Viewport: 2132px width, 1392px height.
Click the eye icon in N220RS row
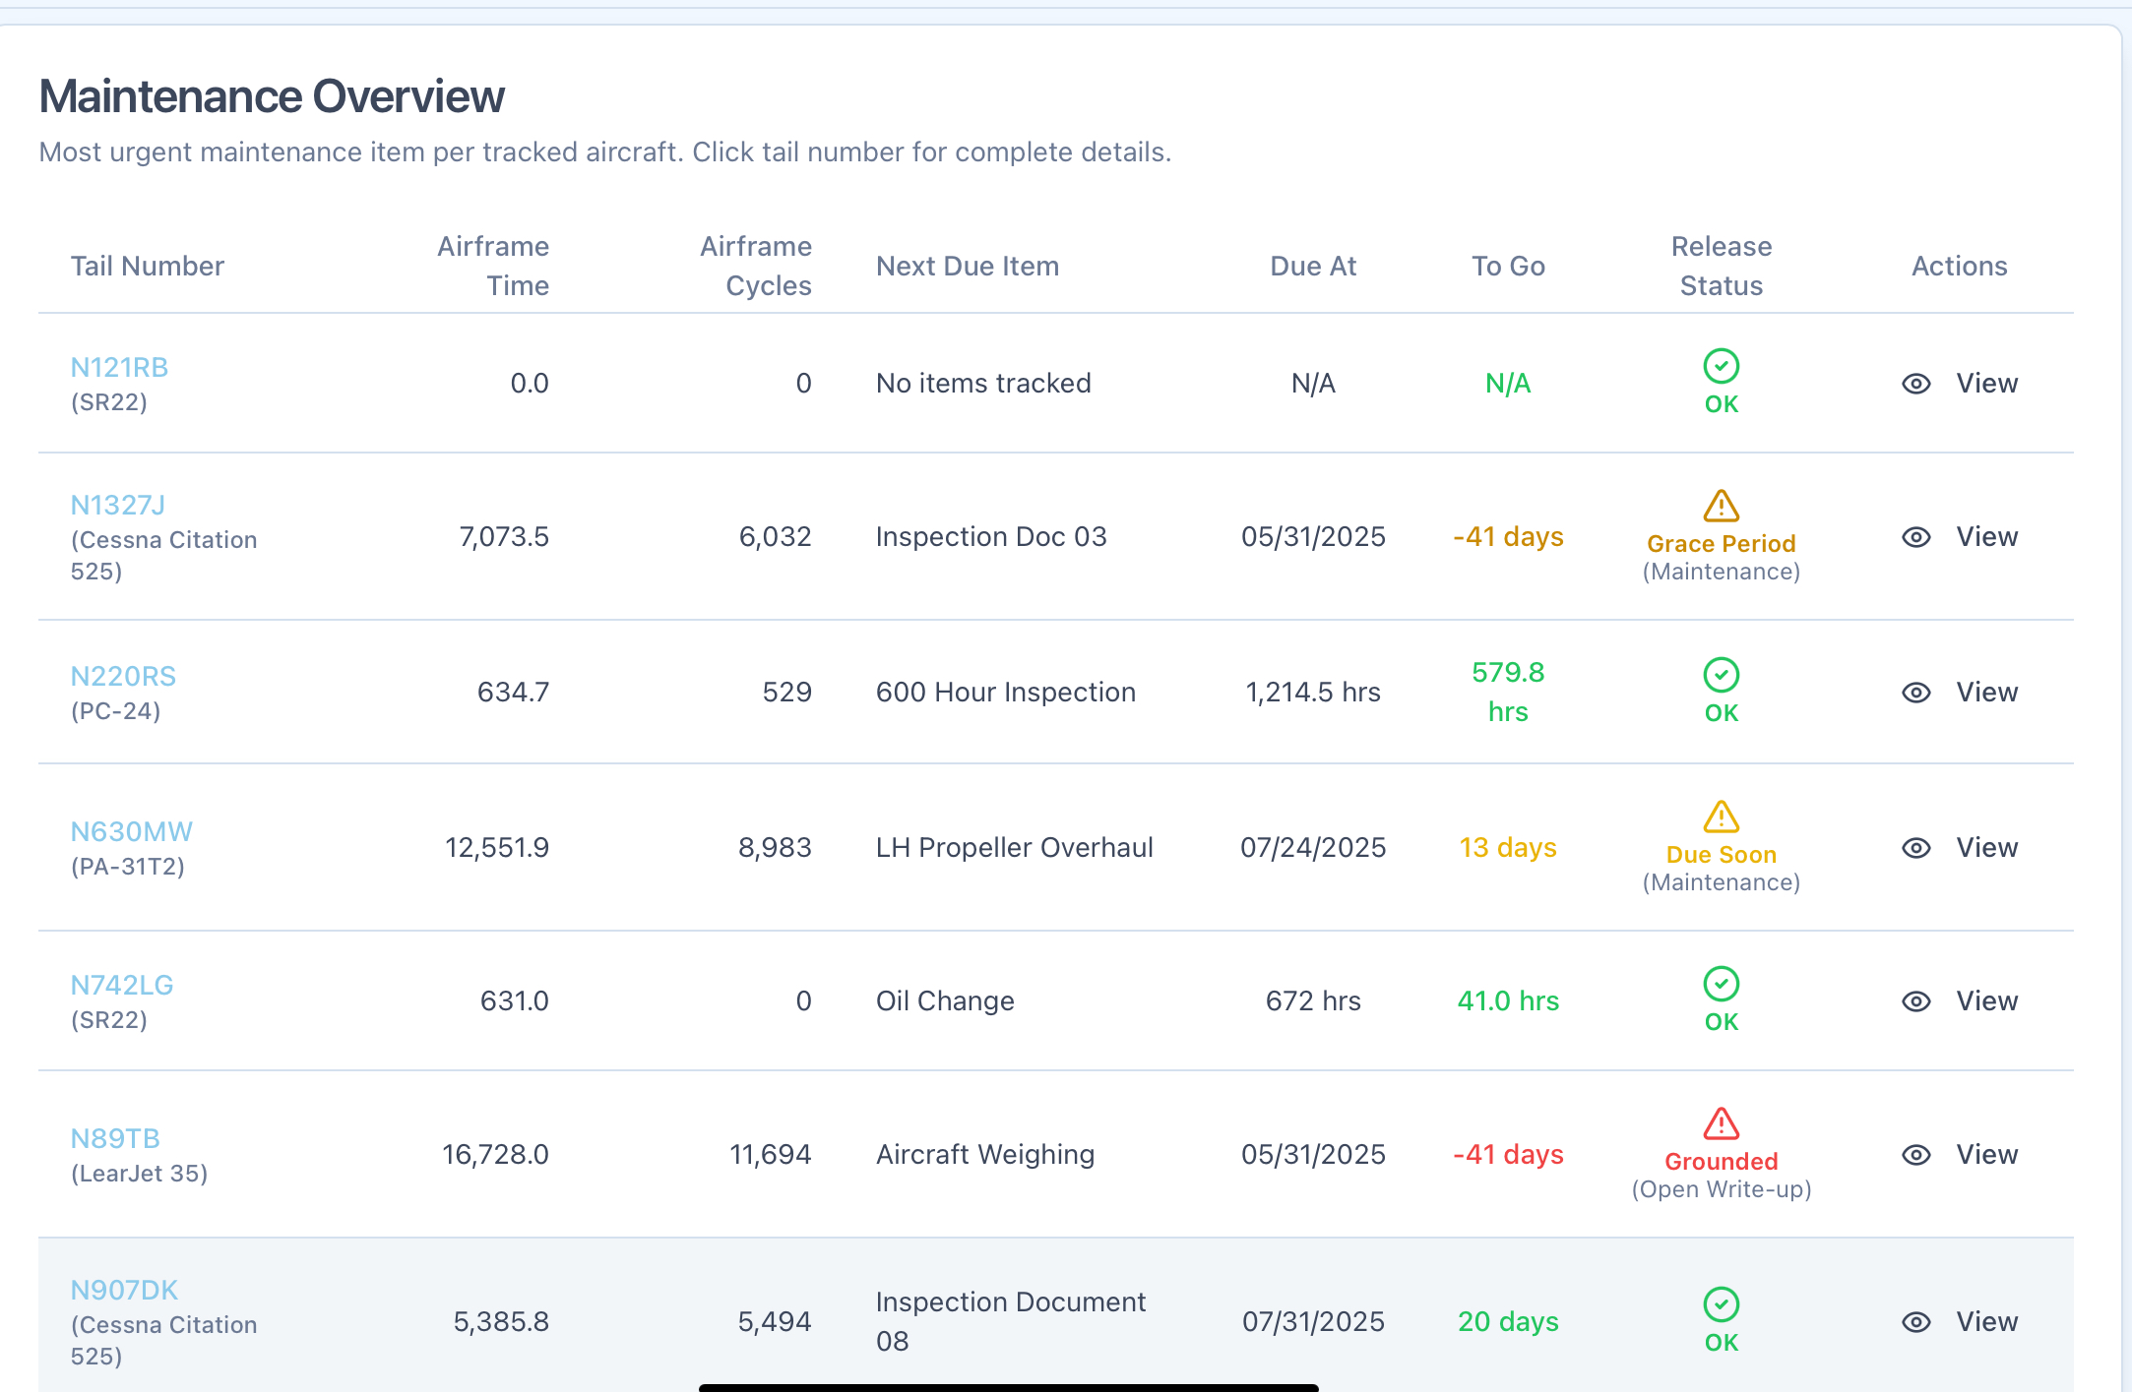coord(1915,693)
